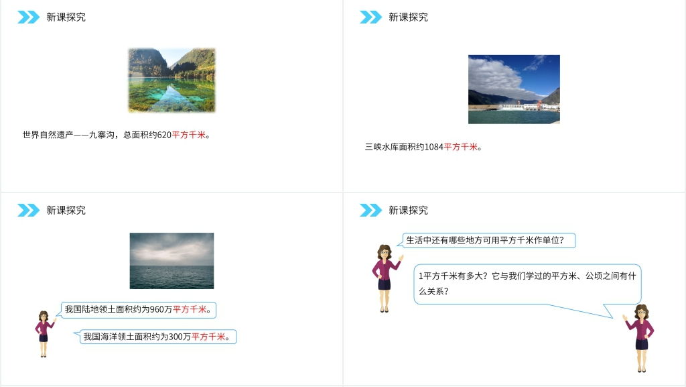Select the double-arrow icon on the questions slide
Viewport: 686px width, 387px height.
click(370, 211)
